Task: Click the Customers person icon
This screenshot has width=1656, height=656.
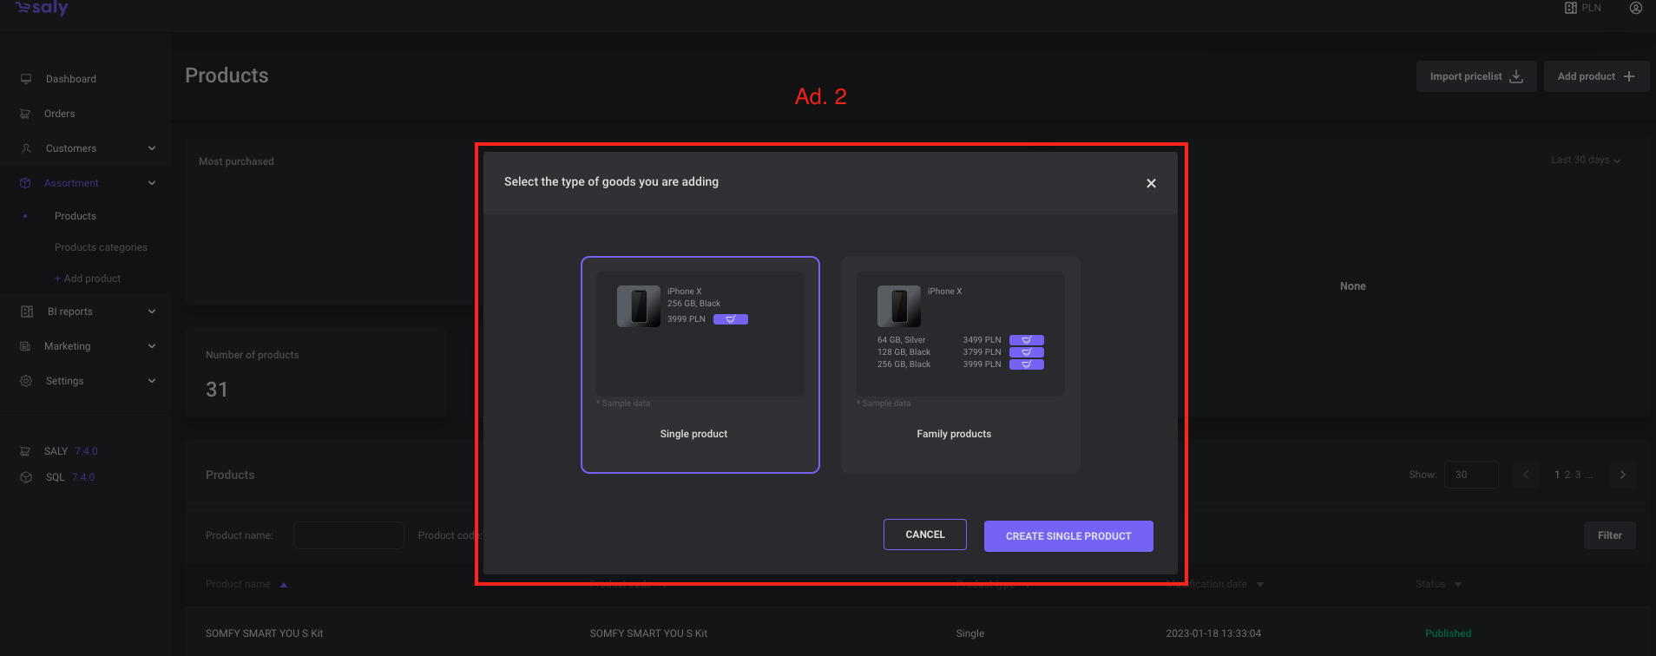Action: click(26, 148)
